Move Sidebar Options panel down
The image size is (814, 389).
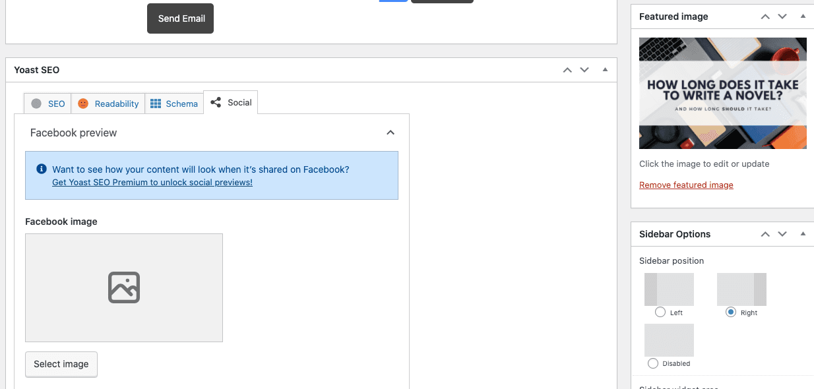782,234
